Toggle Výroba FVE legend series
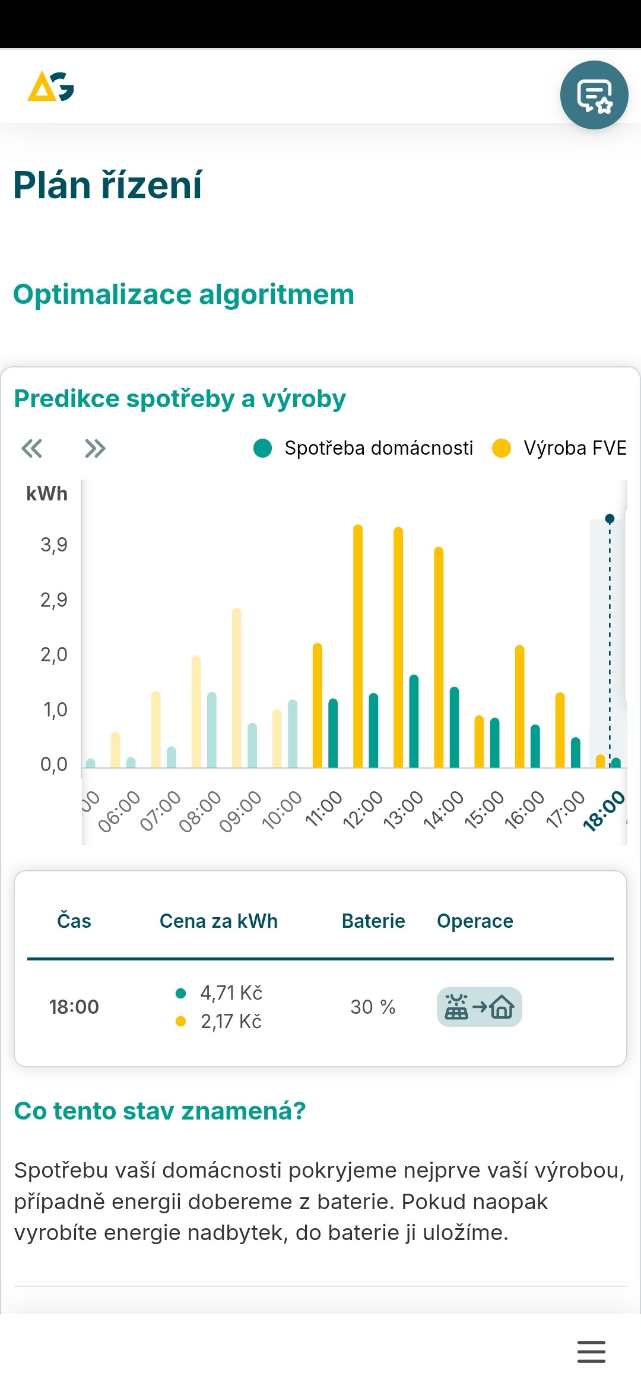This screenshot has width=641, height=1389. 559,448
